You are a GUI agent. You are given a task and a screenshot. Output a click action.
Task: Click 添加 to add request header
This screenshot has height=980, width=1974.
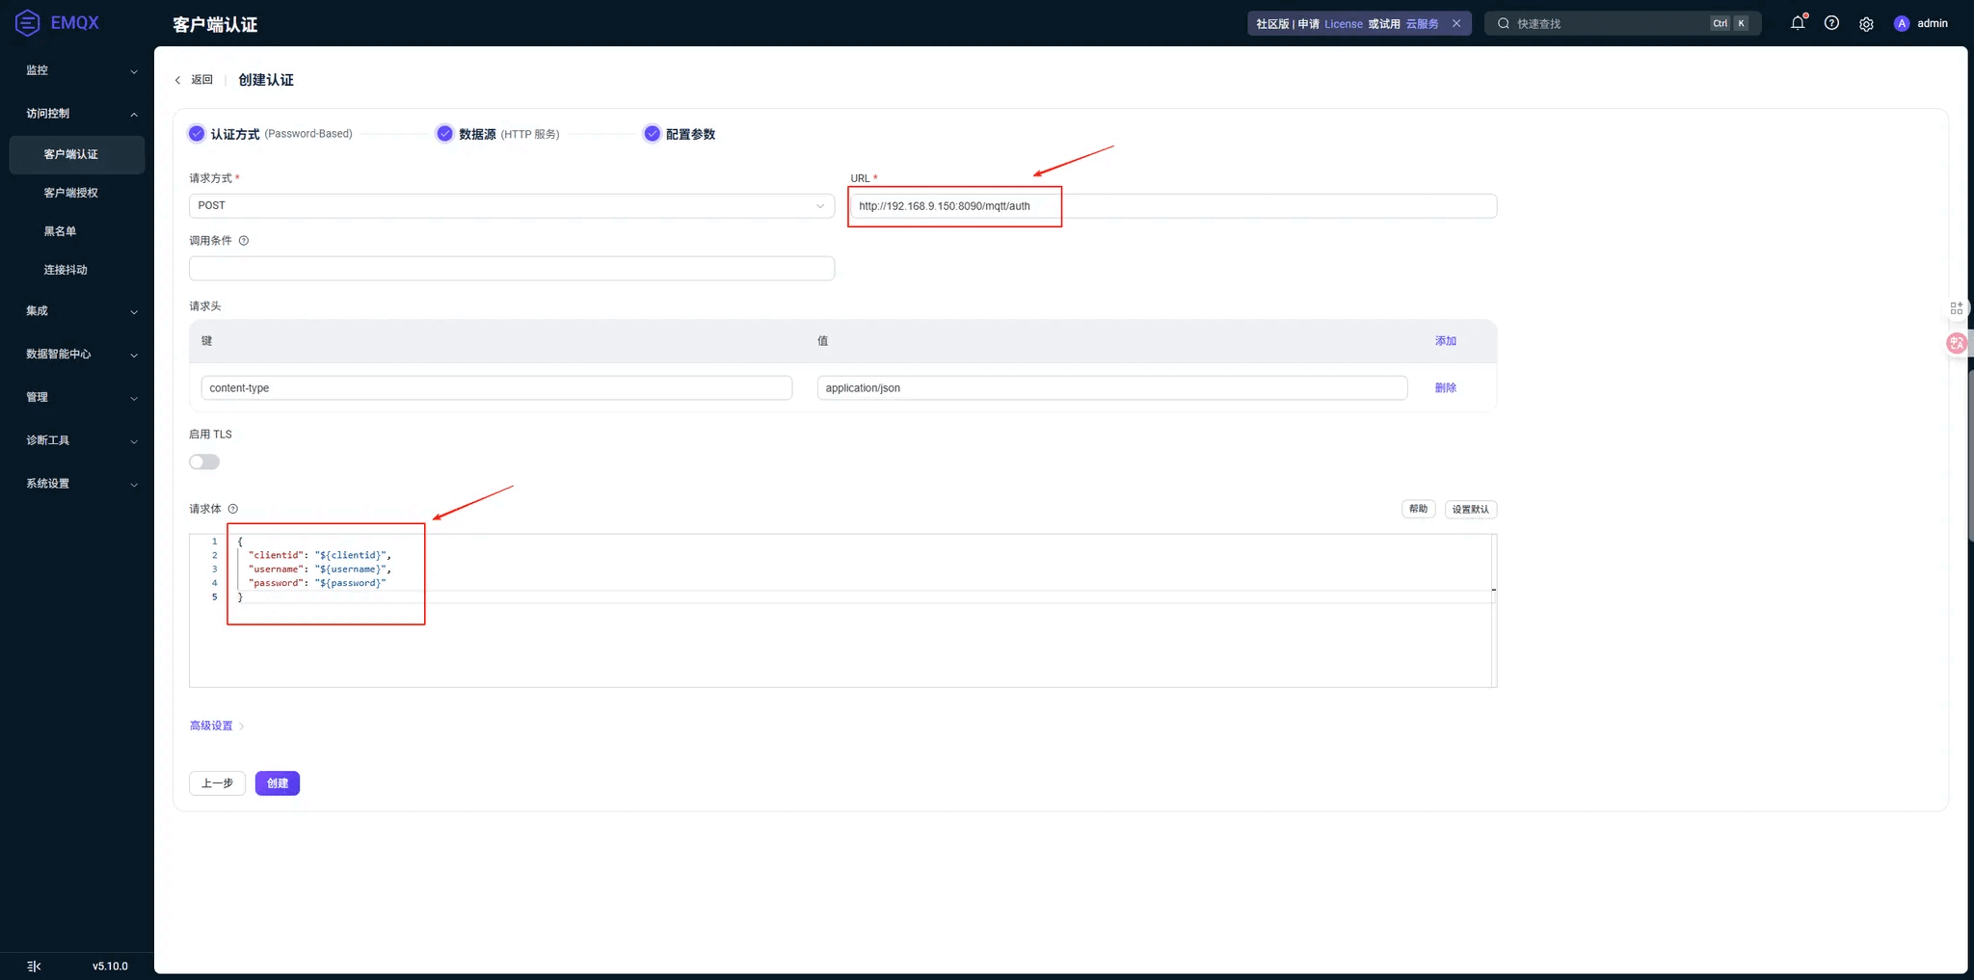(x=1445, y=341)
